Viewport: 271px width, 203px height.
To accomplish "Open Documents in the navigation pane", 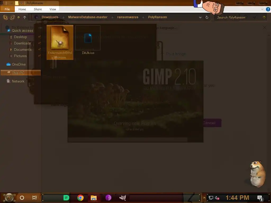I will (x=23, y=49).
